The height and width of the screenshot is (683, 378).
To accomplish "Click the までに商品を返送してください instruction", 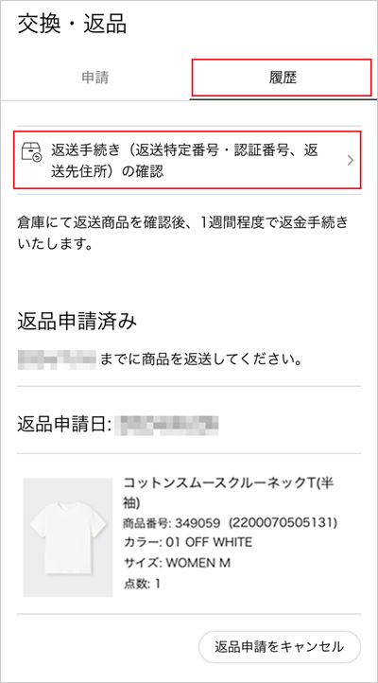I will (x=201, y=360).
